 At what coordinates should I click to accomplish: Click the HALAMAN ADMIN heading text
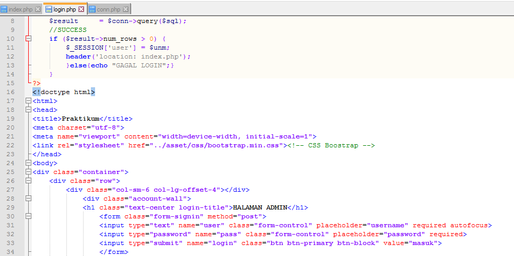pyautogui.click(x=260, y=207)
